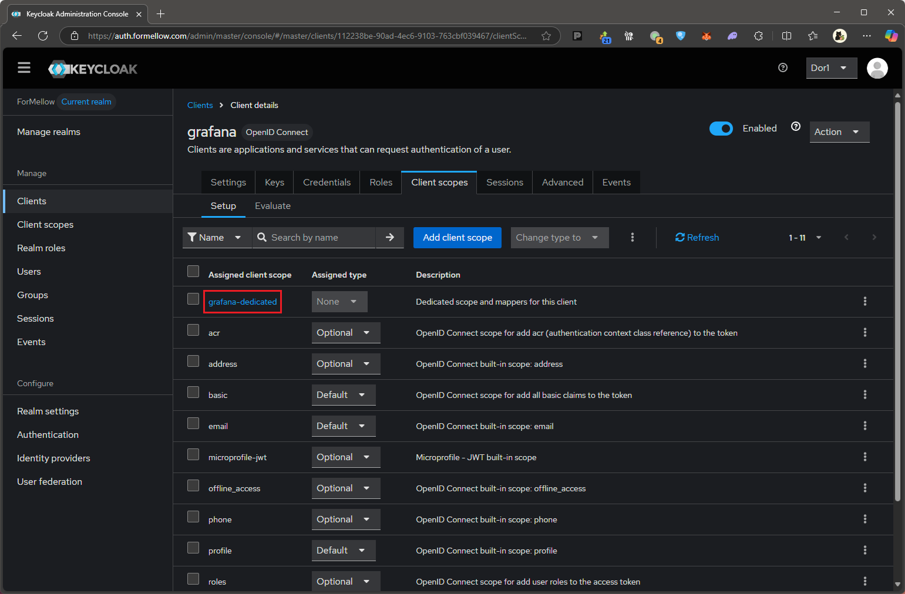
Task: Check the acr row checkbox
Action: pyautogui.click(x=193, y=330)
